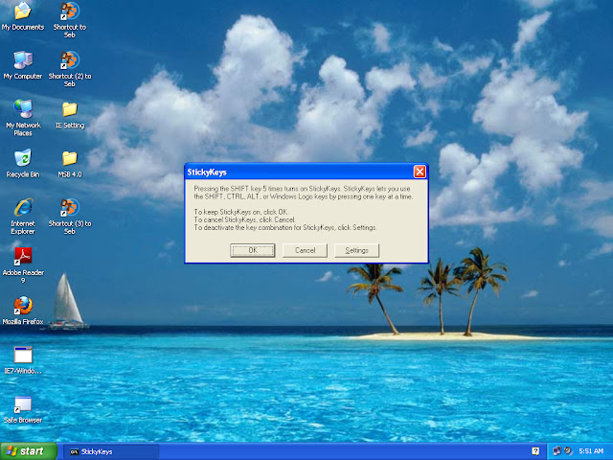
Task: Open Settings from the StickyKeys dialog
Action: point(356,250)
